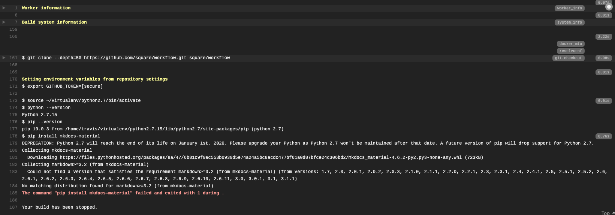Select line number 161
This screenshot has width=615, height=215.
13,58
